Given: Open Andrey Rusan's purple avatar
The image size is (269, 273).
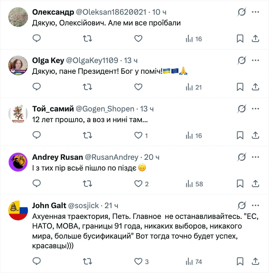Looking at the screenshot, I should point(18,162).
